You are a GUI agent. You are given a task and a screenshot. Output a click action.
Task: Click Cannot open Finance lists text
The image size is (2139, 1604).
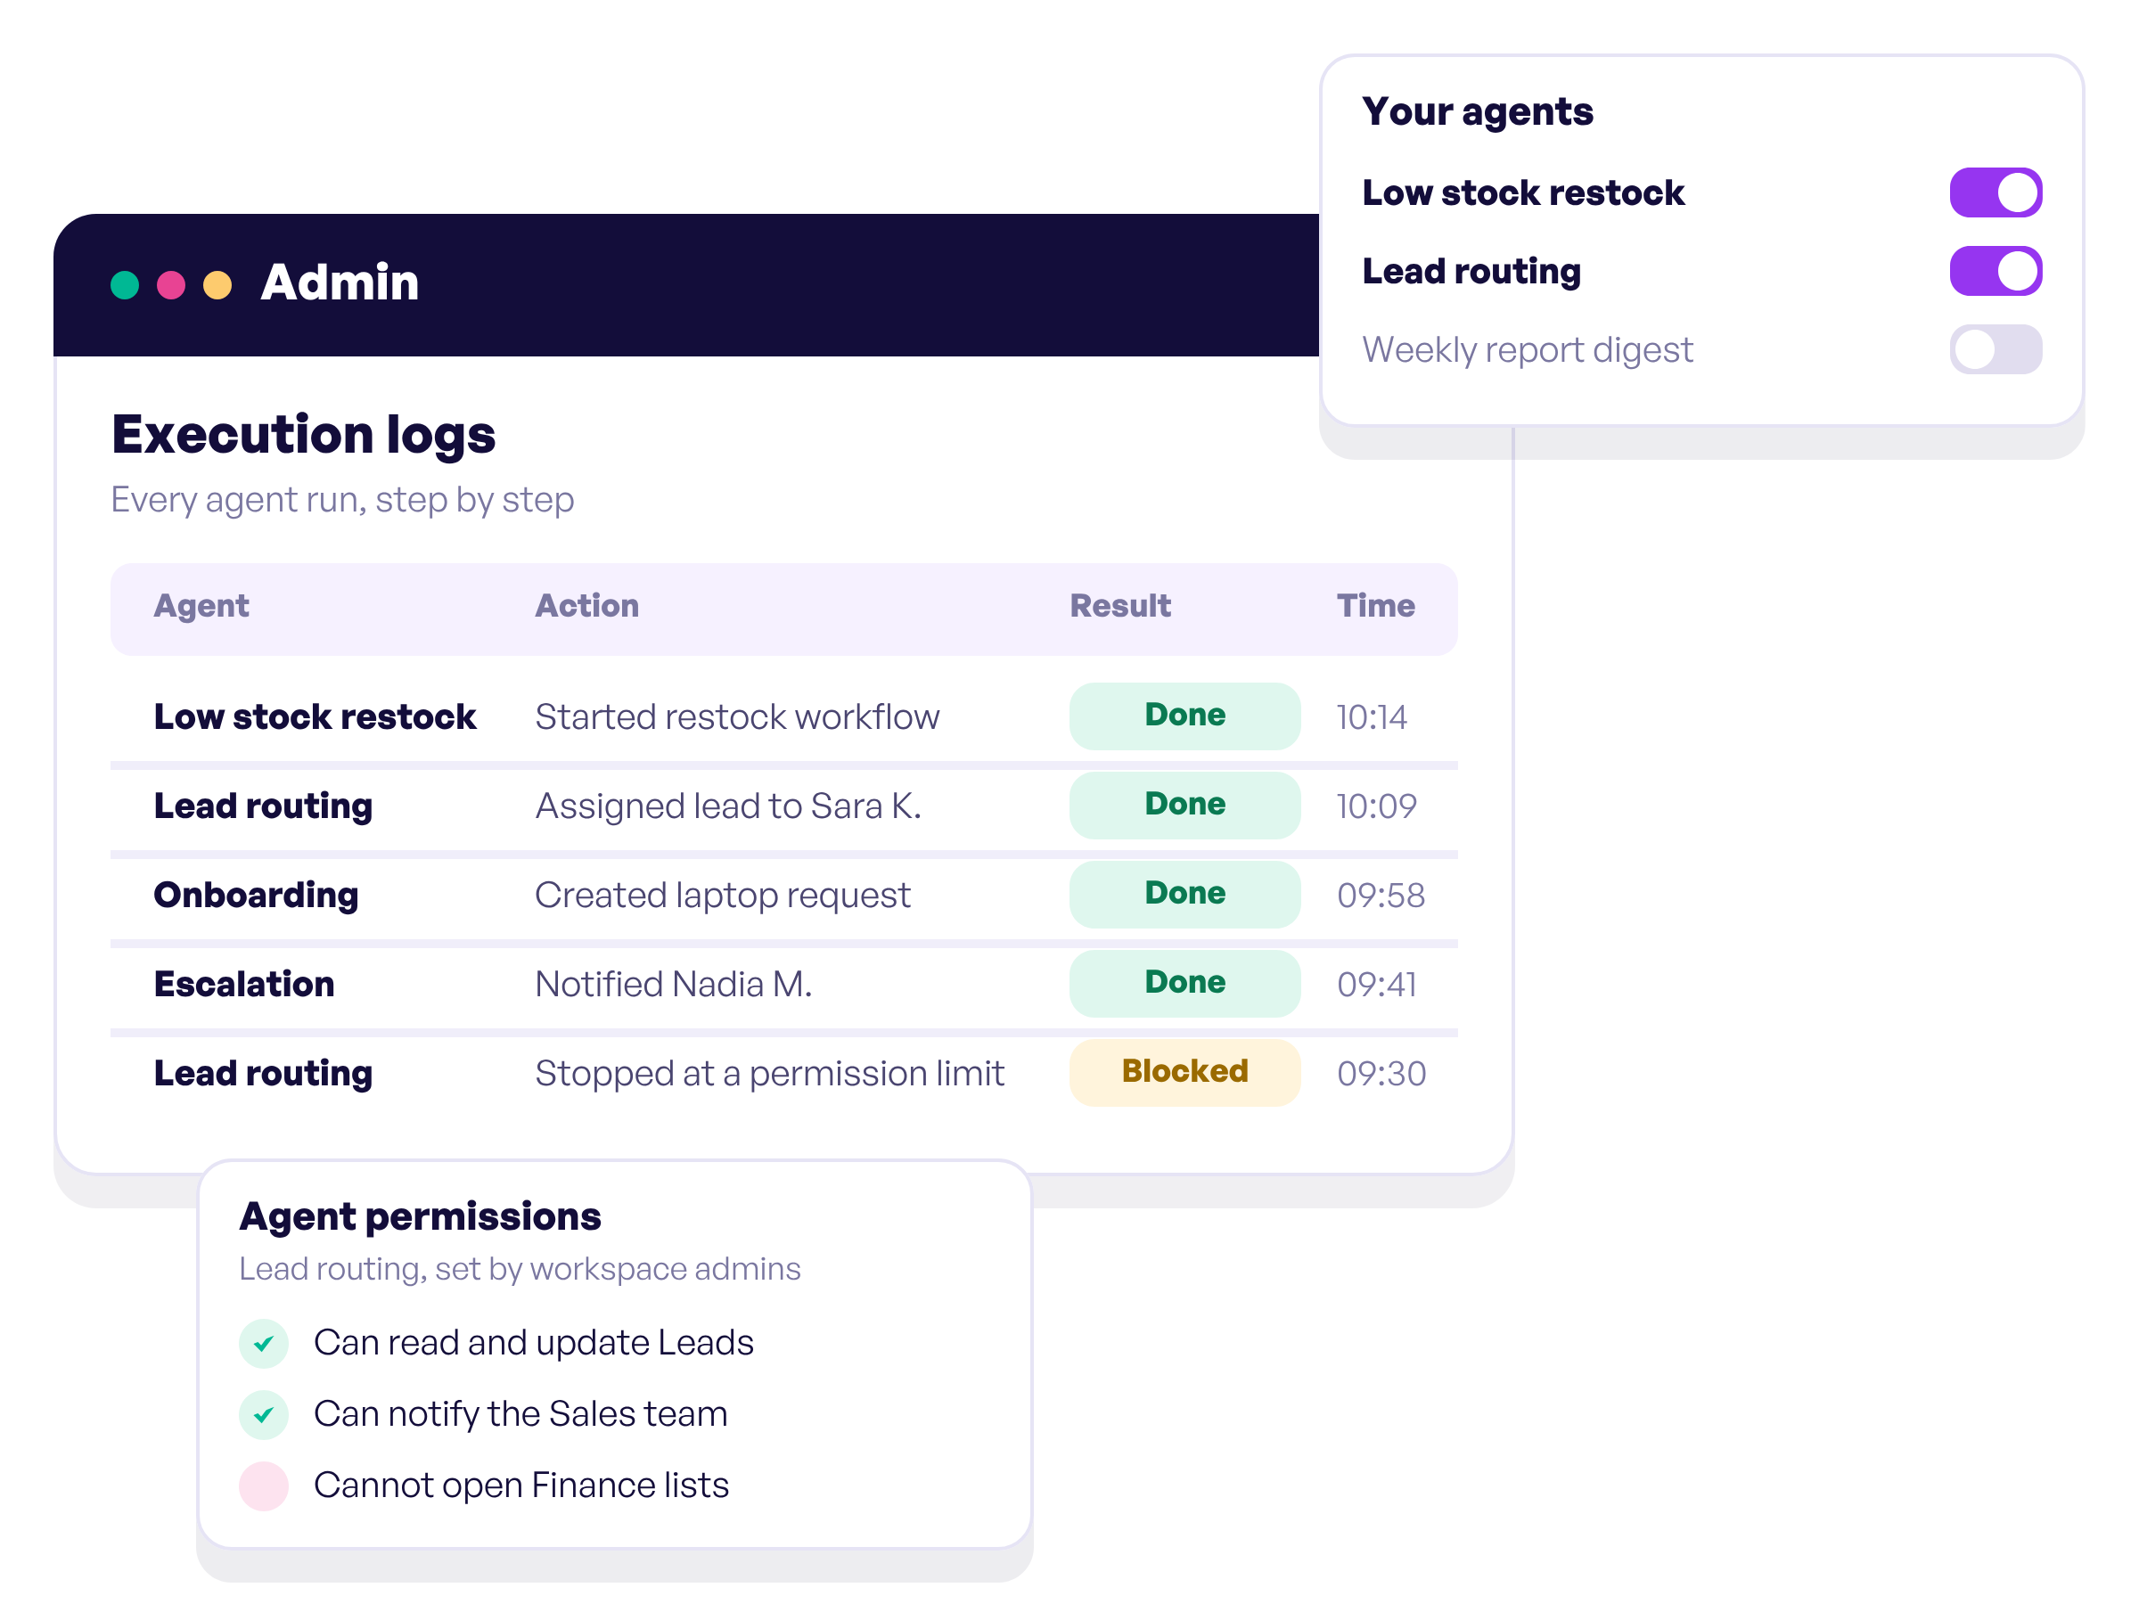point(521,1486)
